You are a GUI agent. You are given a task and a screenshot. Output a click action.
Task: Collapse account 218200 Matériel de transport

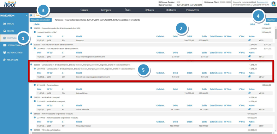(31, 97)
